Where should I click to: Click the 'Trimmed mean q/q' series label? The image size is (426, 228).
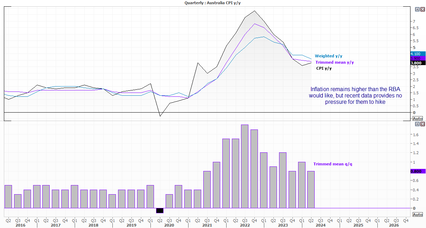coord(333,164)
